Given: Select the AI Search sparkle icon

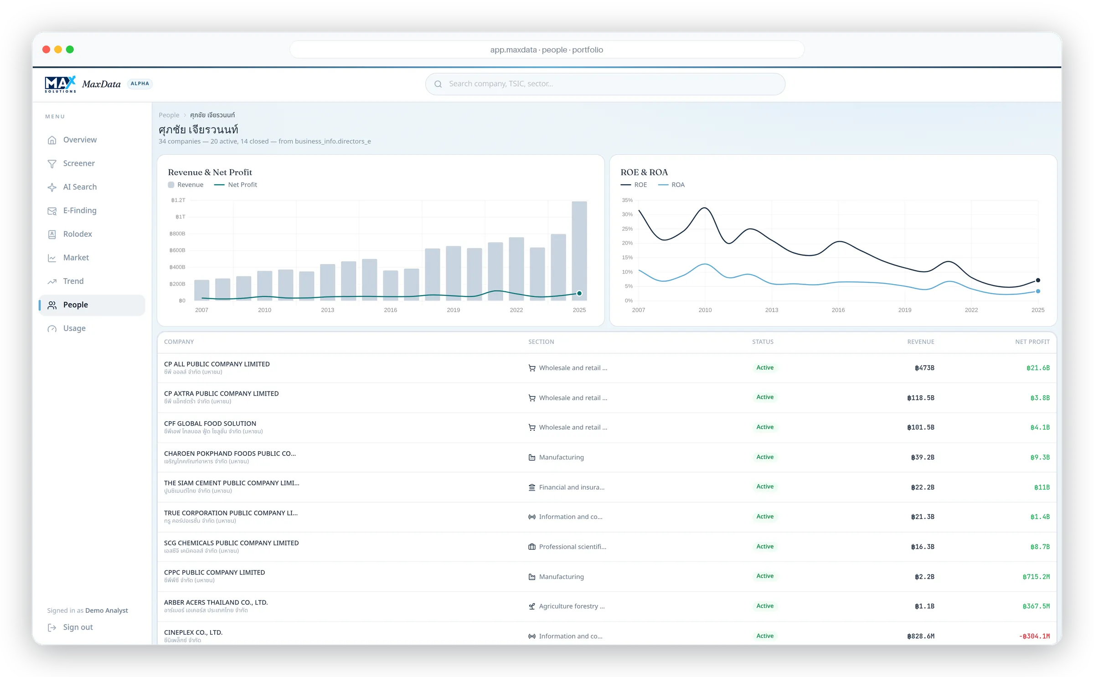Looking at the screenshot, I should [x=52, y=187].
